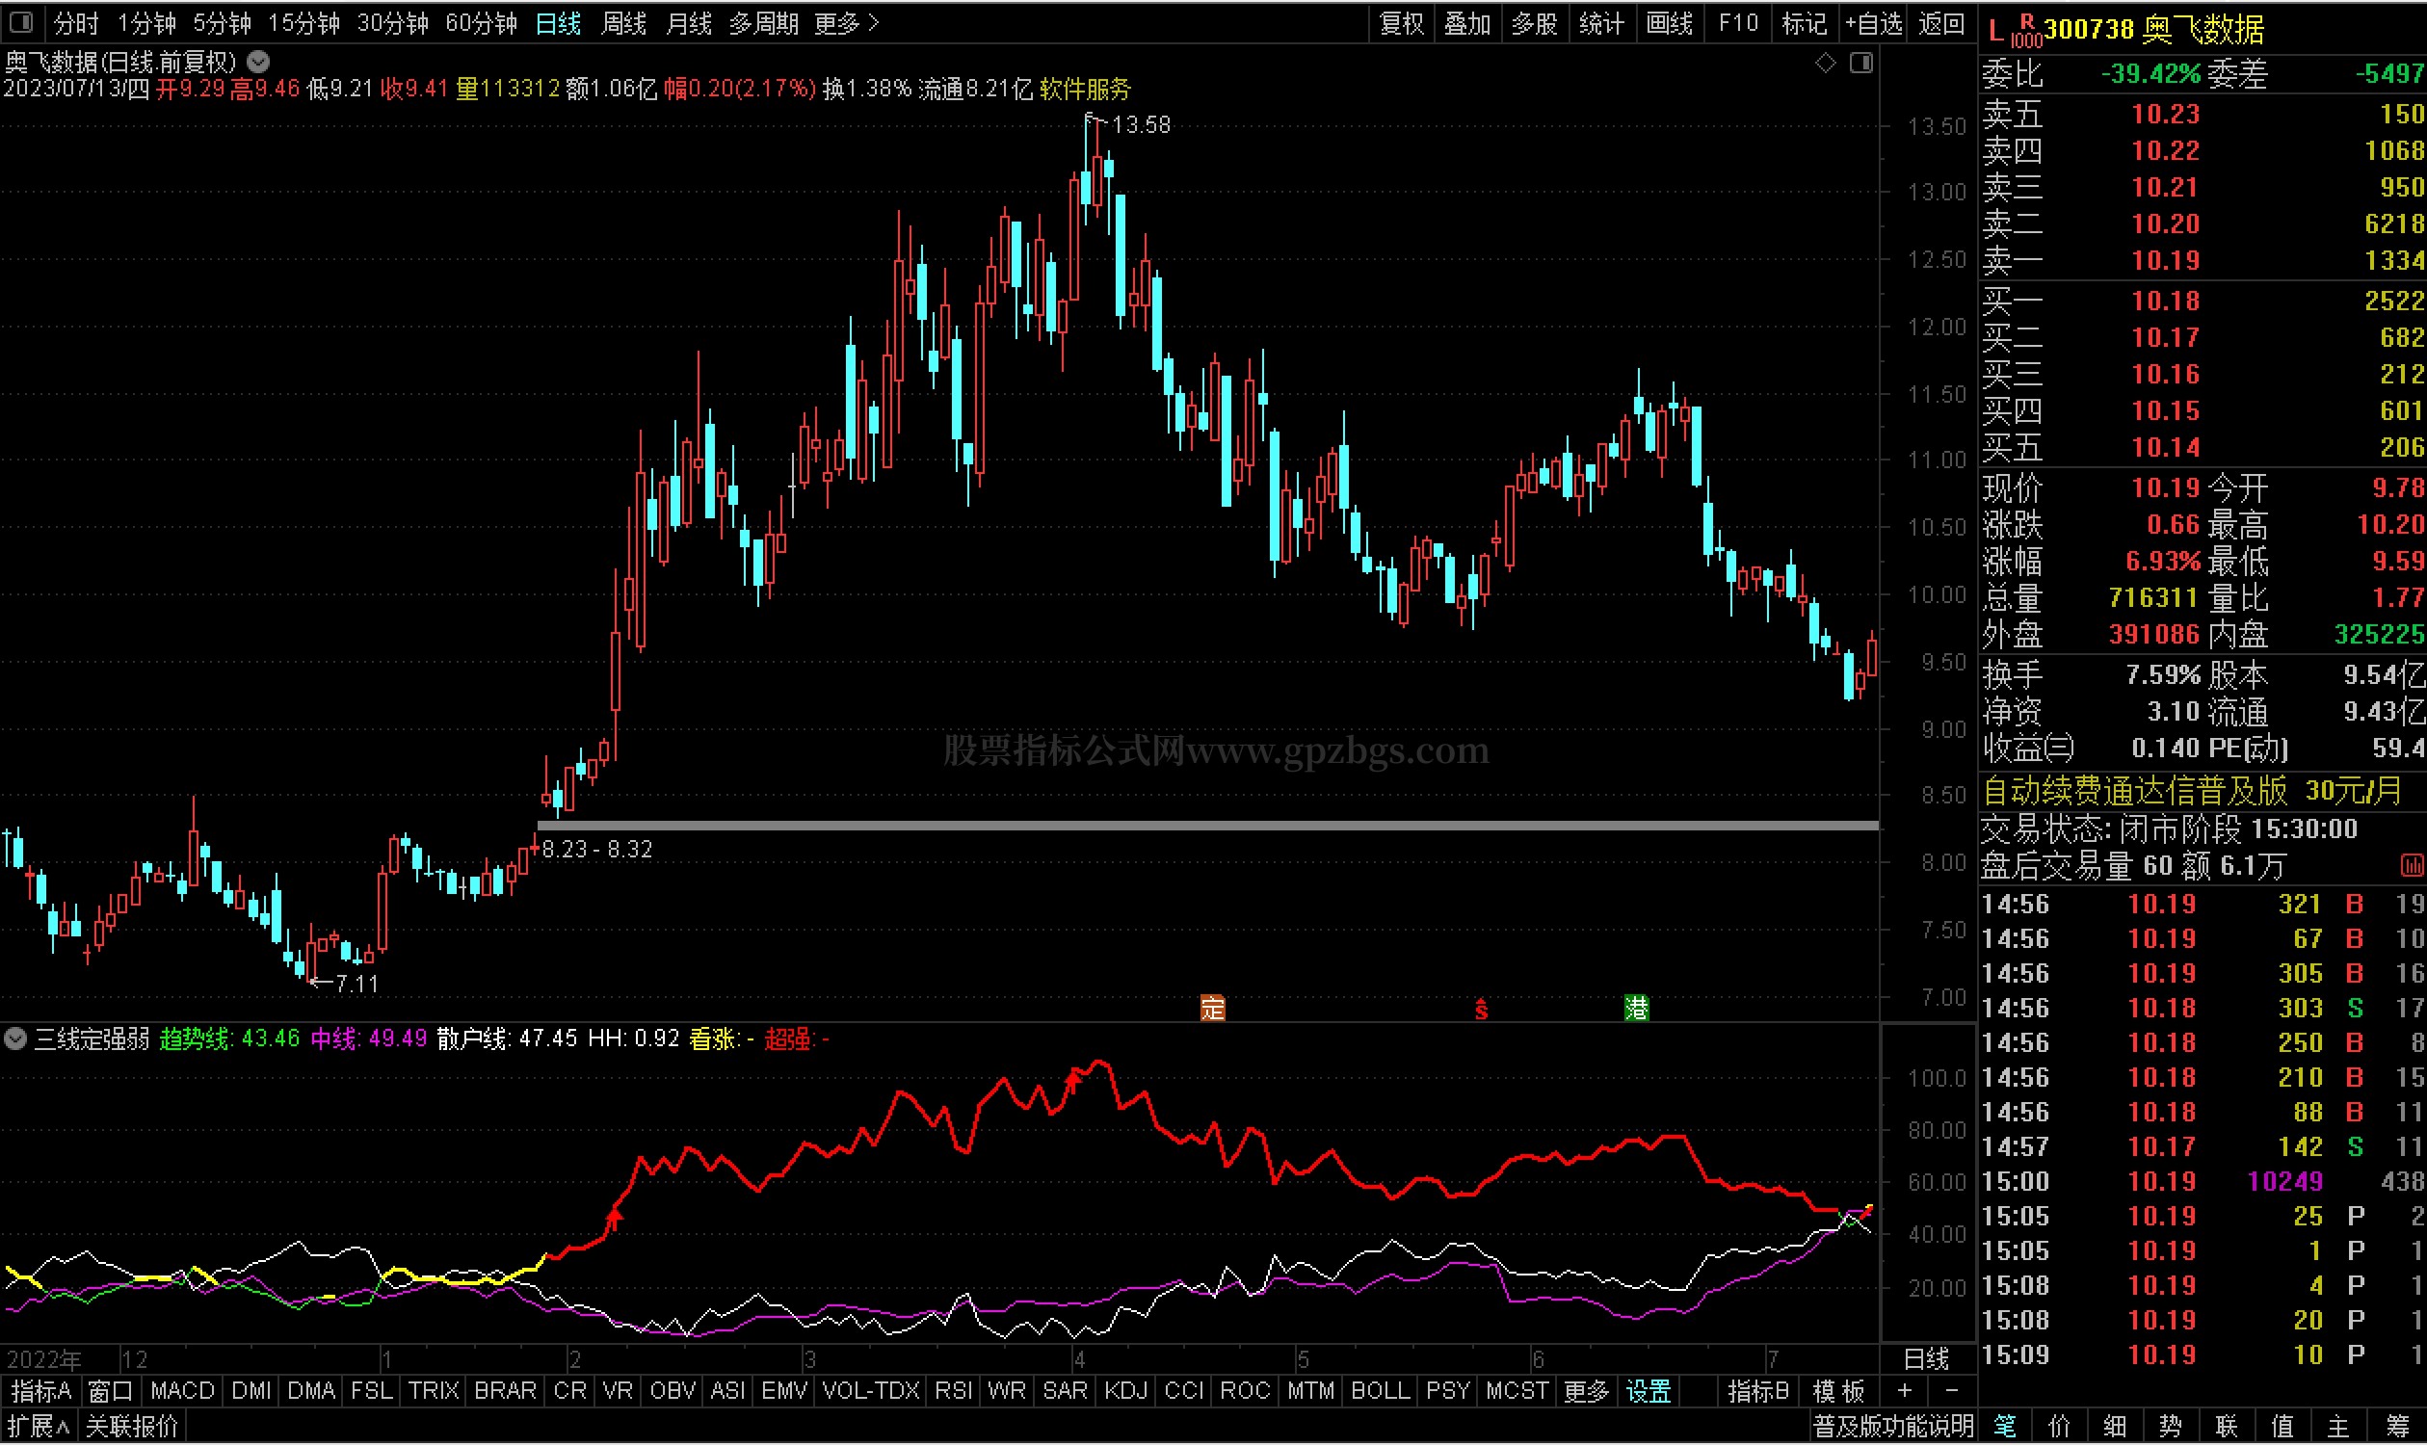The height and width of the screenshot is (1446, 2427).
Task: Open the 画线 drawing tools
Action: coord(1669,22)
